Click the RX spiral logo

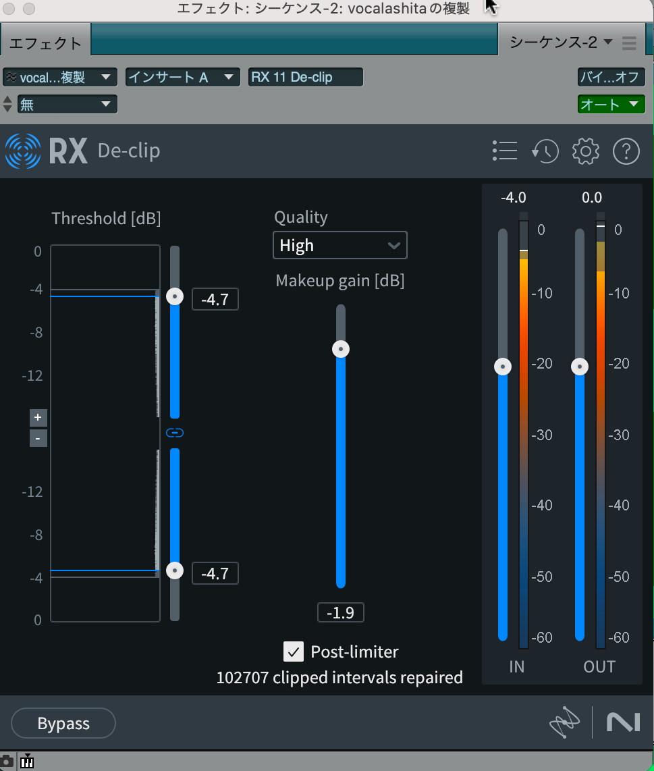[23, 151]
